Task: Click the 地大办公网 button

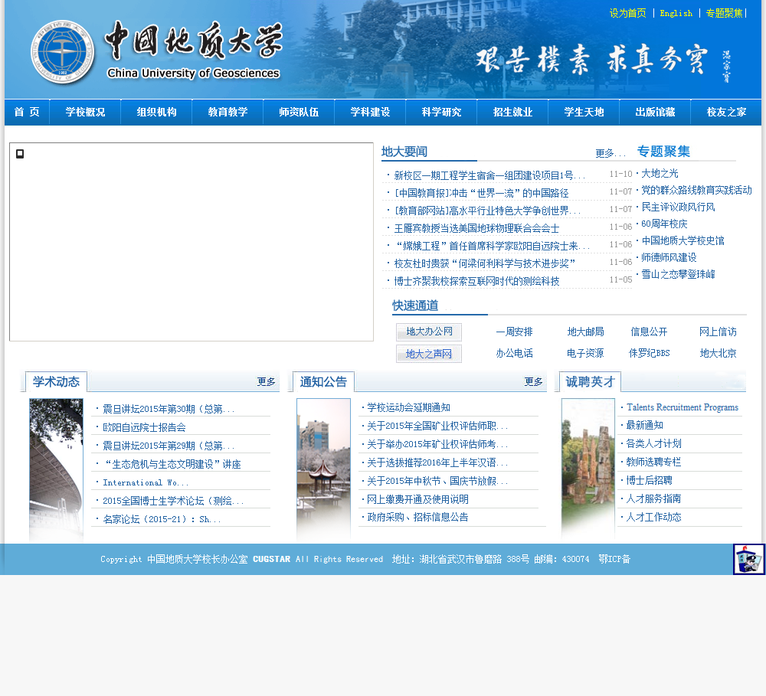Action: [x=429, y=332]
